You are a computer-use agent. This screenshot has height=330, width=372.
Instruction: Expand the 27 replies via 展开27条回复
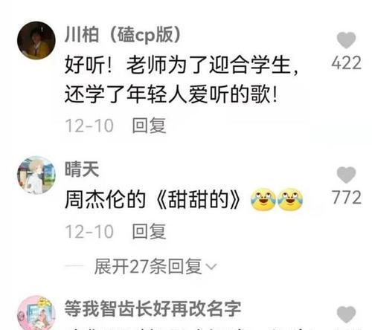[x=148, y=267]
